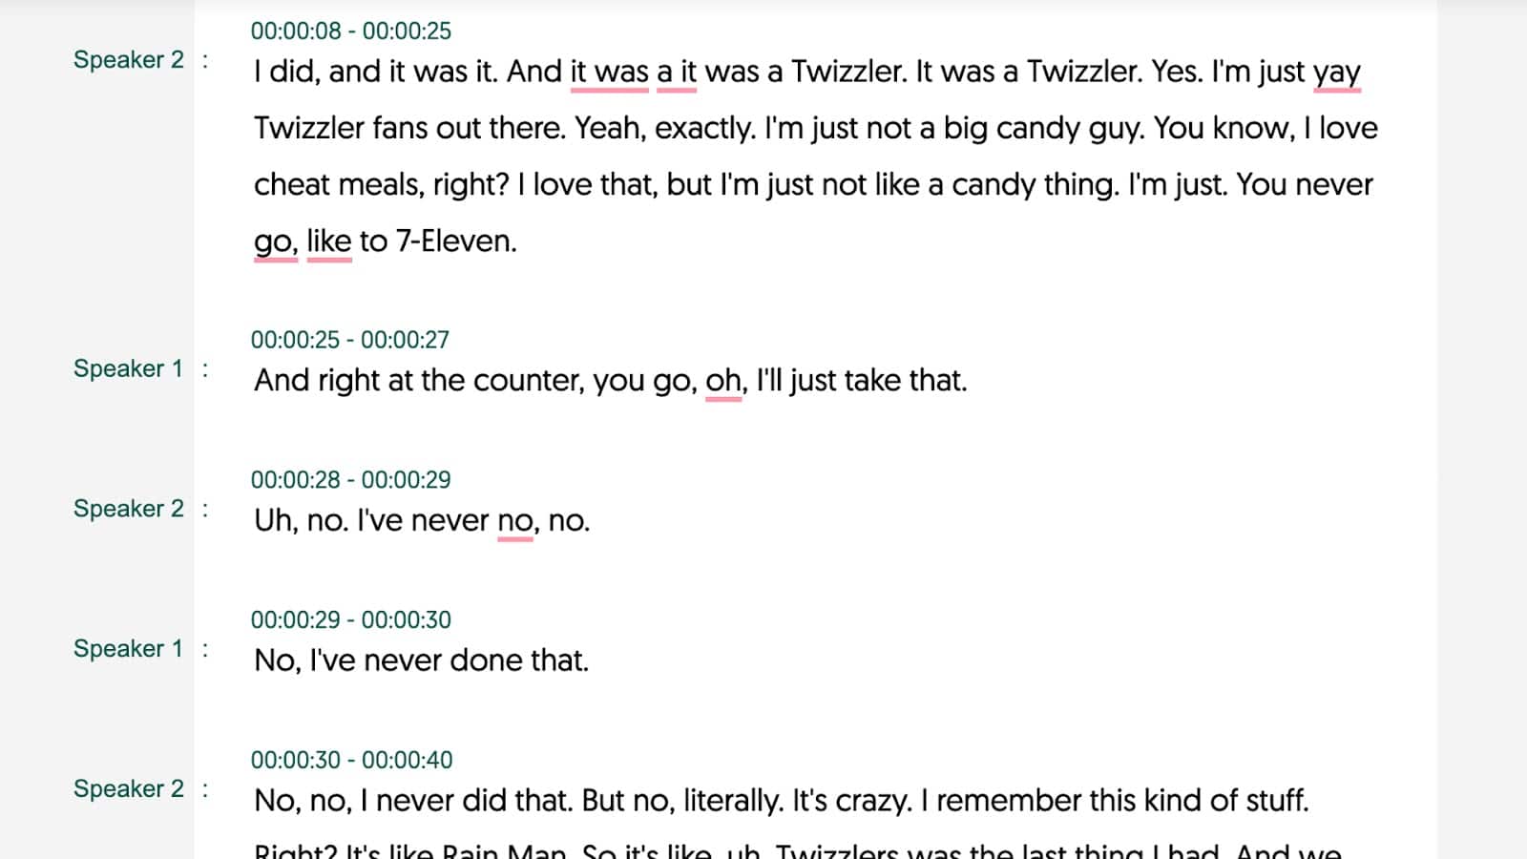Select the underlined word "oh," in Speaker 1's line
The image size is (1527, 859).
coord(724,381)
